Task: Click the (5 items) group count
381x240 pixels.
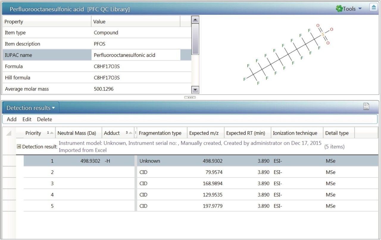Action: (x=334, y=147)
